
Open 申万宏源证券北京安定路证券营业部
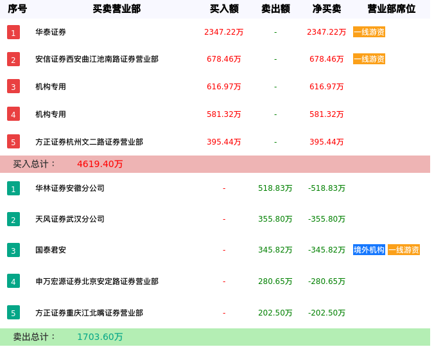[97, 281]
